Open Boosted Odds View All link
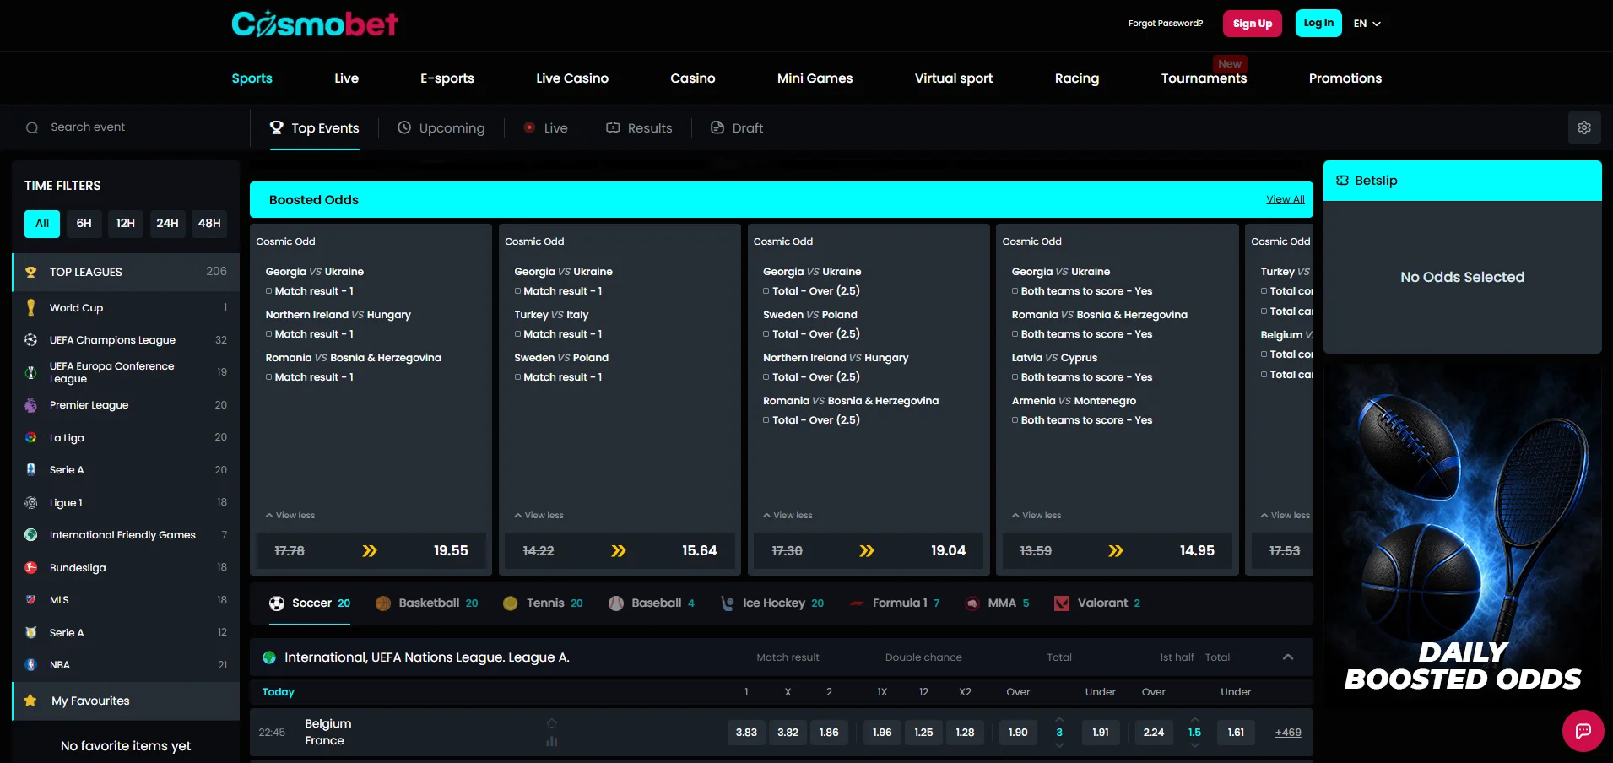1613x763 pixels. click(1286, 199)
